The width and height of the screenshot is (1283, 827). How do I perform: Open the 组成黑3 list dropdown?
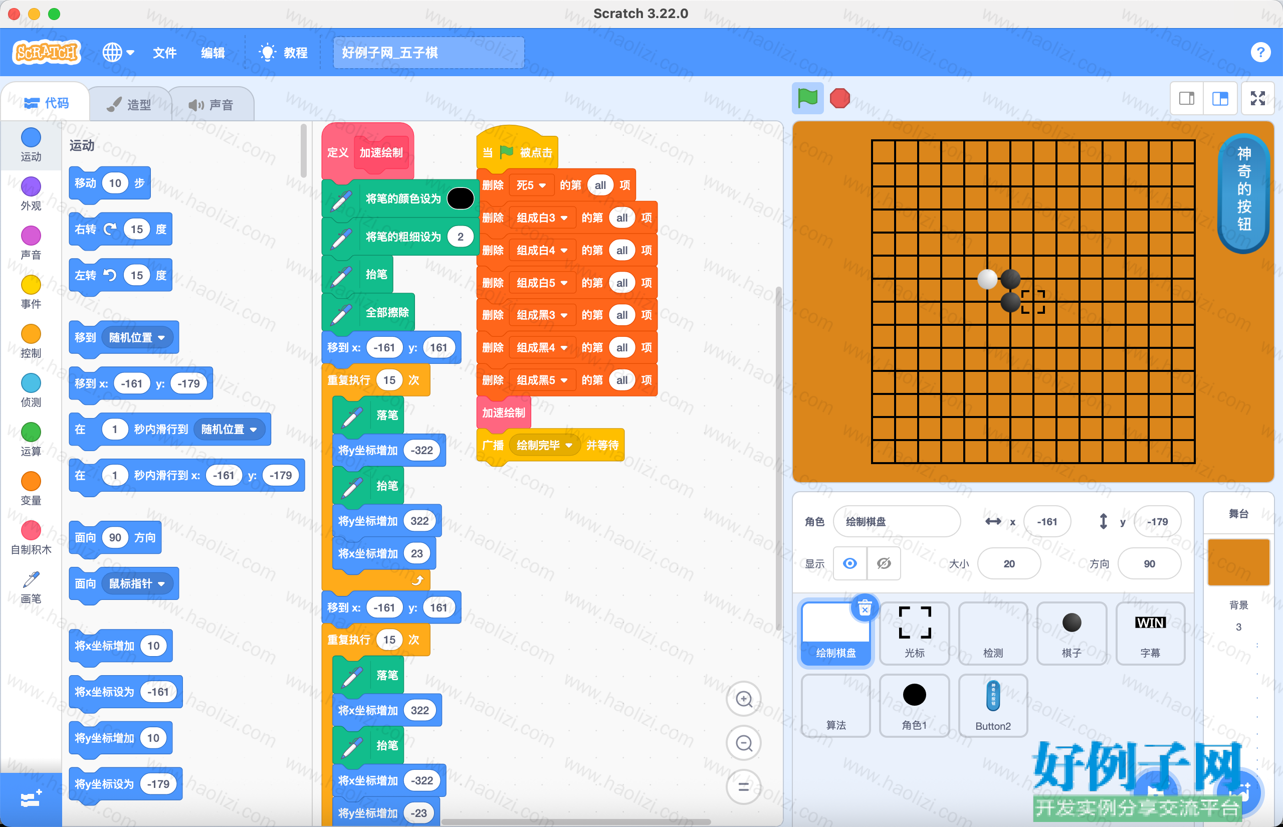point(542,315)
